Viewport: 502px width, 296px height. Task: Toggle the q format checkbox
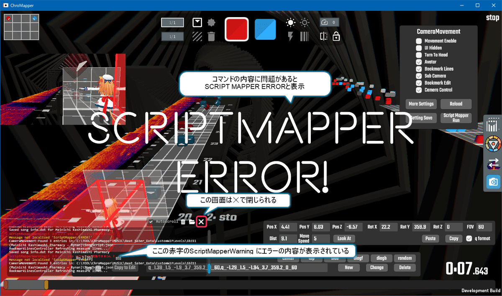[469, 238]
